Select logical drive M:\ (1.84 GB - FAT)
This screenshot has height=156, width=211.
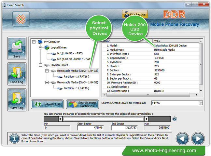pyautogui.click(x=70, y=53)
